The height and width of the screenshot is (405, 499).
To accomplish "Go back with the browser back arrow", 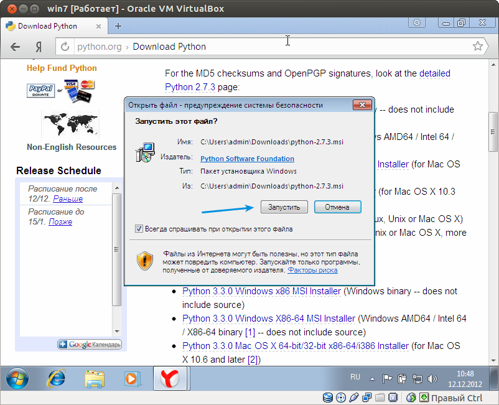I will (16, 47).
